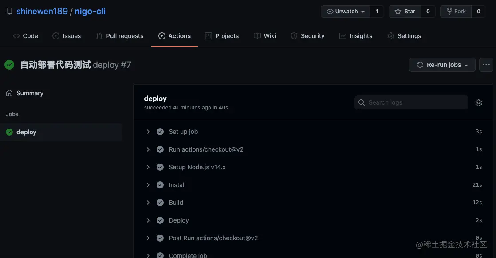Open the repository Settings tab
Viewport: 496px width, 258px height.
(x=404, y=36)
